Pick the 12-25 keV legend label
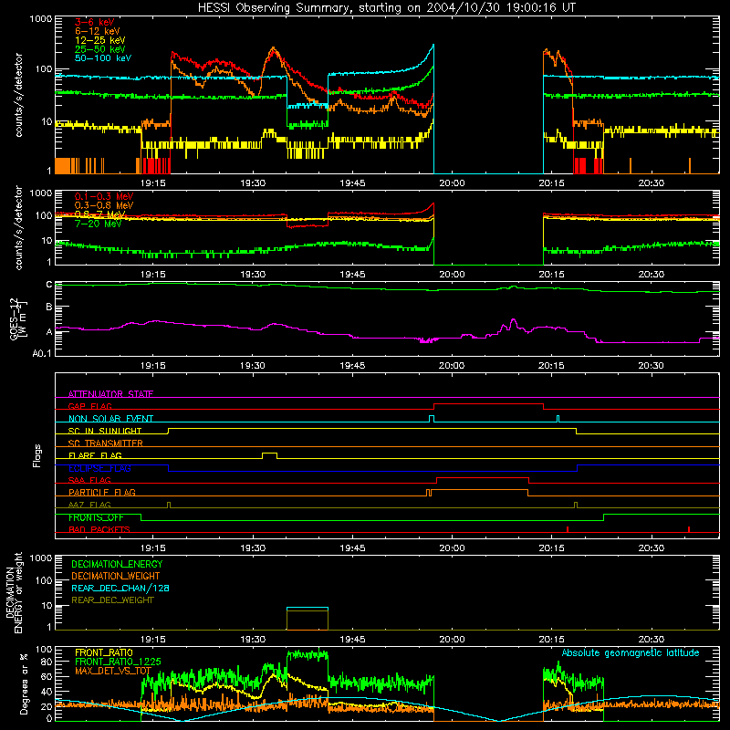Image resolution: width=730 pixels, height=730 pixels. click(100, 40)
